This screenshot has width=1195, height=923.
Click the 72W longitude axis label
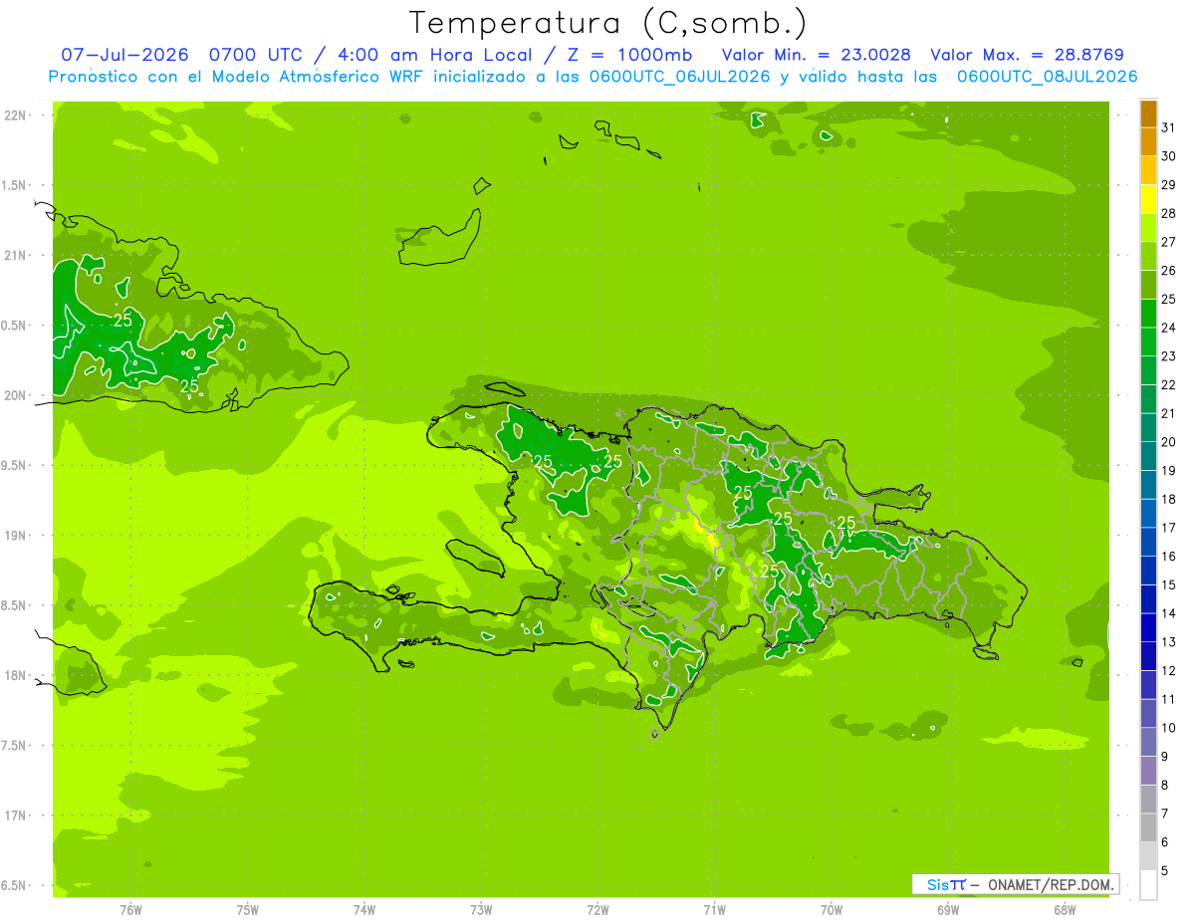pos(597,909)
